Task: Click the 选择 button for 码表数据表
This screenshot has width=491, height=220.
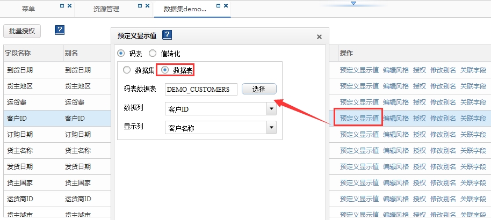Action: coord(258,89)
